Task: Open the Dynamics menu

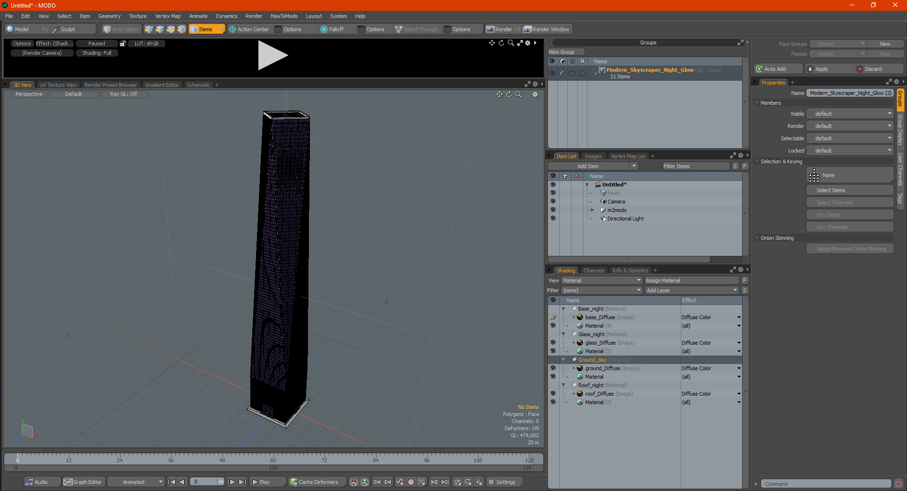Action: pyautogui.click(x=226, y=16)
